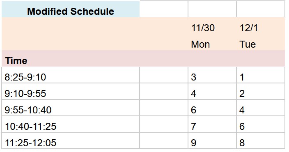Screen dimensions: 289x152
Task: Select the 9:55-10:40 time cell
Action: point(71,108)
